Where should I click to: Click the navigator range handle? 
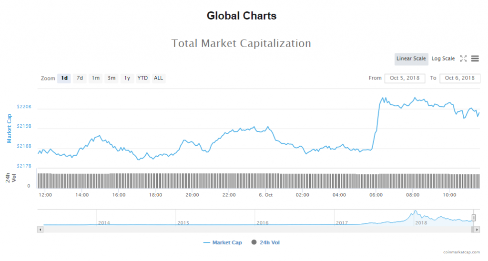click(473, 218)
